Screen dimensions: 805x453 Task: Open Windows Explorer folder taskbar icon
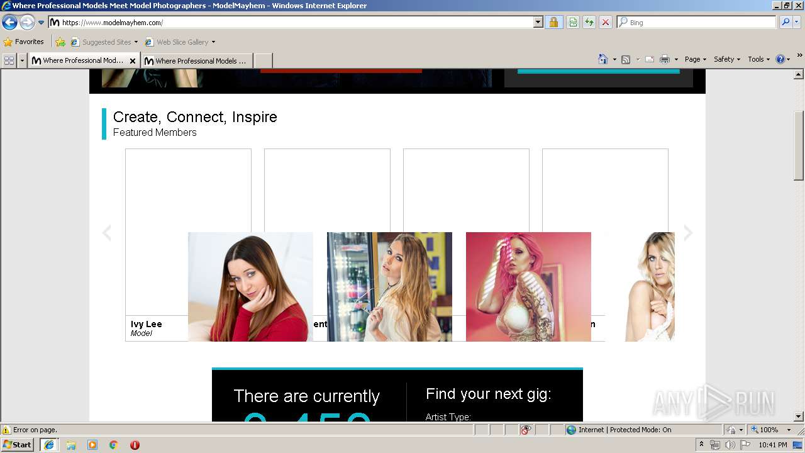pyautogui.click(x=71, y=445)
